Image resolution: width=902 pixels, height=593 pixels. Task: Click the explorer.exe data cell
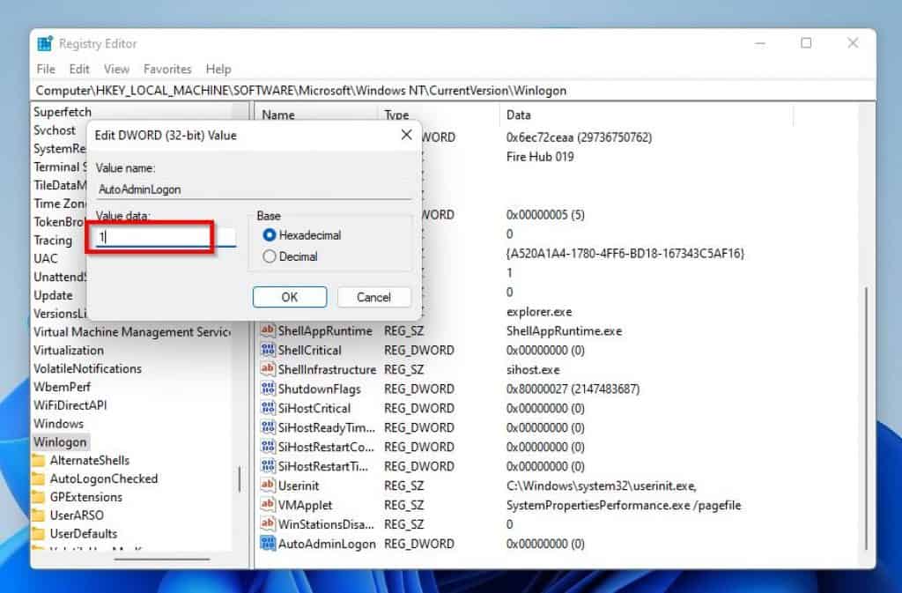539,312
